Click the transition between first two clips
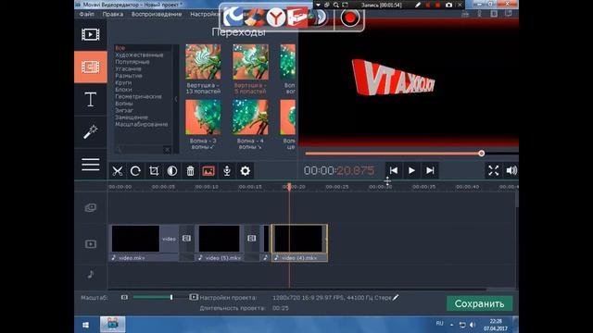 pos(186,239)
